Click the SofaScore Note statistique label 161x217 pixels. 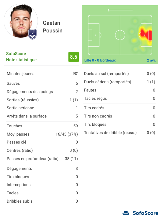click(21, 57)
